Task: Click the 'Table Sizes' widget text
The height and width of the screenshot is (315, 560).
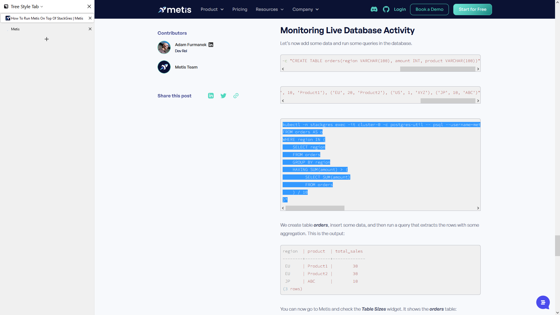Action: coord(374,309)
